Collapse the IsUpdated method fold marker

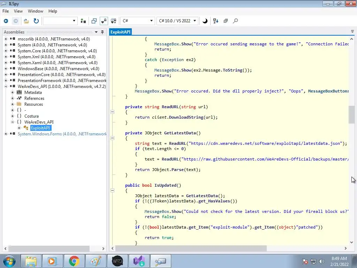point(113,191)
